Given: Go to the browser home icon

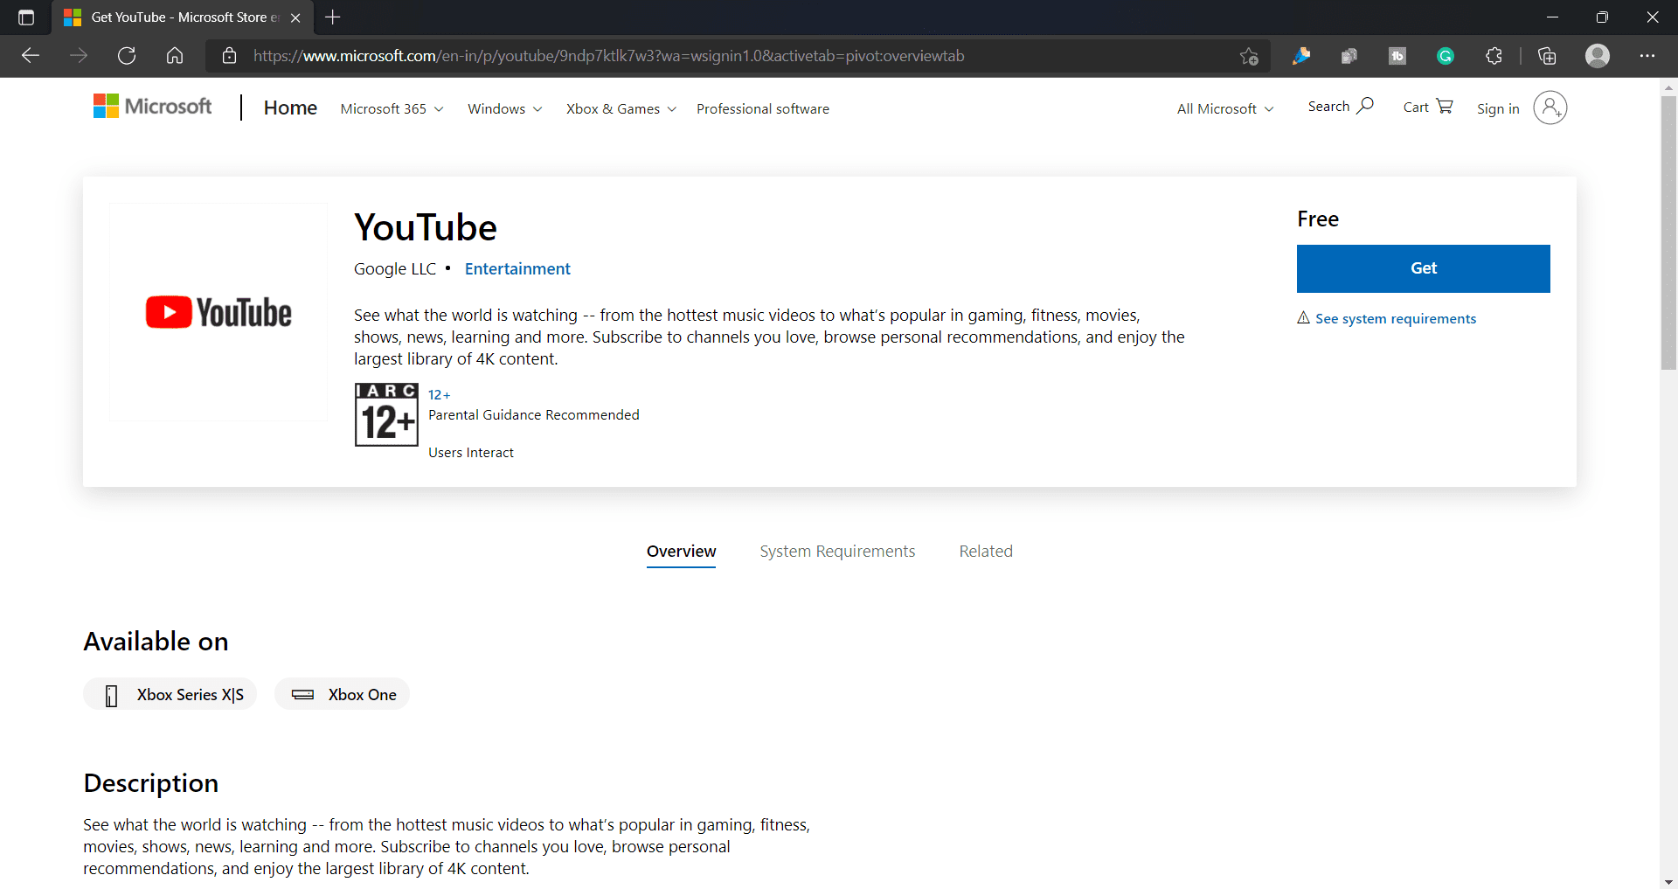Looking at the screenshot, I should pos(175,56).
